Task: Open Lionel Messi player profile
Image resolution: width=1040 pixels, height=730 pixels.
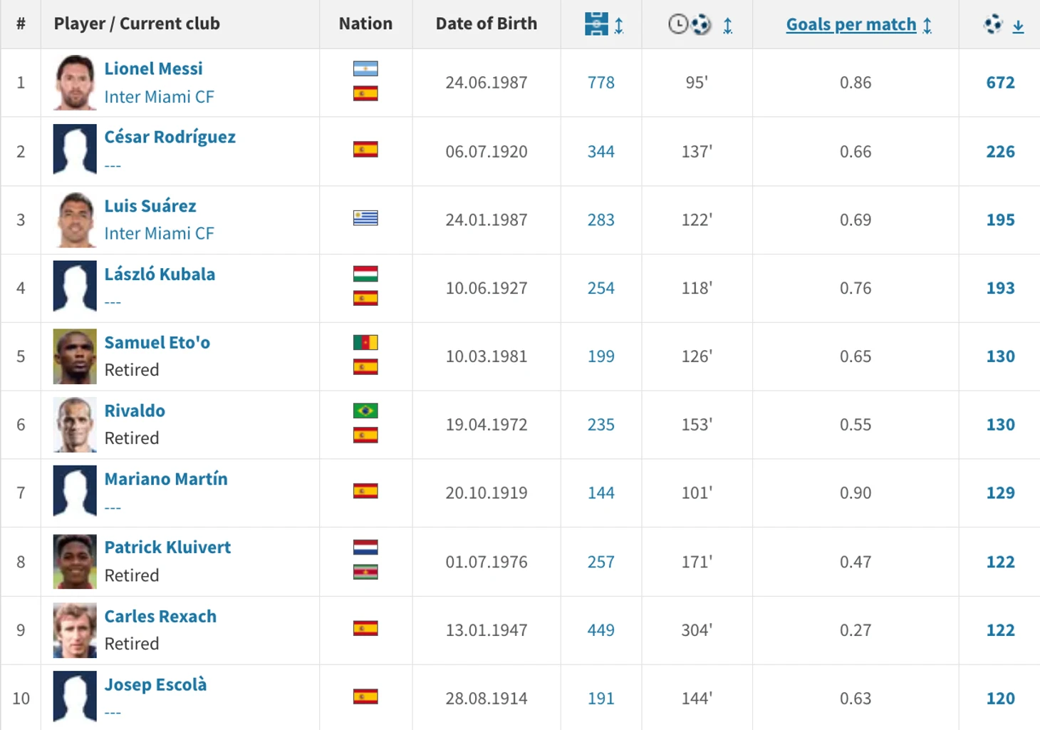Action: pos(153,68)
